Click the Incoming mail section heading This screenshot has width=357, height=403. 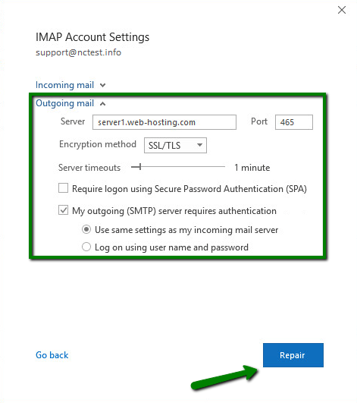tap(64, 85)
